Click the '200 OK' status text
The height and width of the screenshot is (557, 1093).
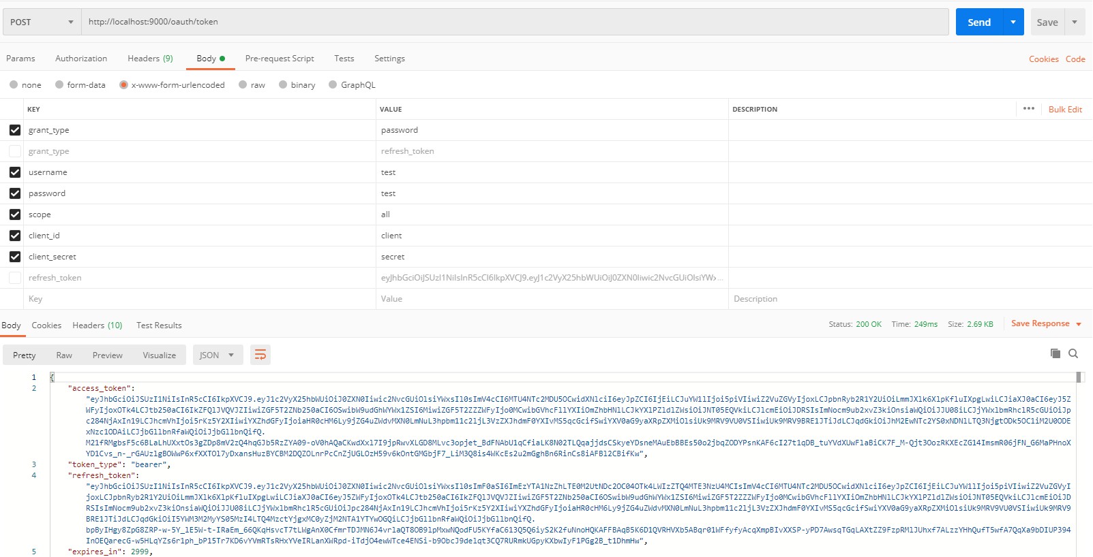869,324
